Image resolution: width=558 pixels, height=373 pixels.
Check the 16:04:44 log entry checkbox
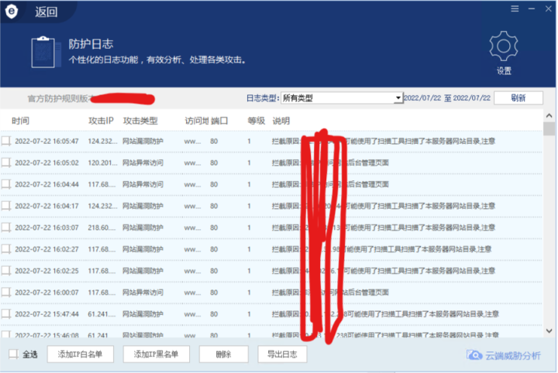pos(6,185)
